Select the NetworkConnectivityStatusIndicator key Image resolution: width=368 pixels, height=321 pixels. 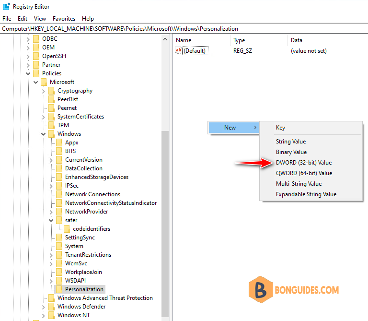click(111, 203)
